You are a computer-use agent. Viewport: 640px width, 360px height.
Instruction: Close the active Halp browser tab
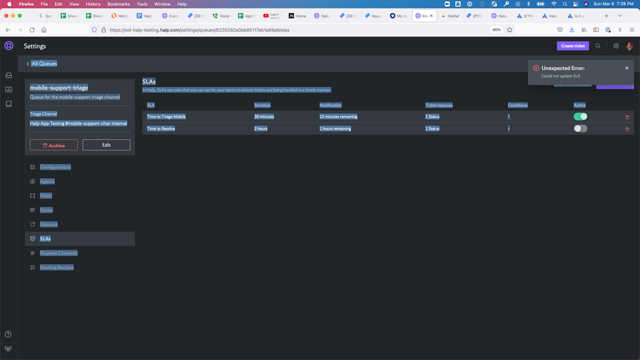431,16
